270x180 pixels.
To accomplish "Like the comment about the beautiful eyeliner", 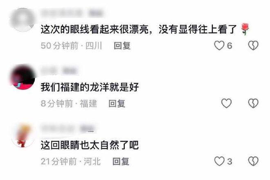I will pyautogui.click(x=219, y=45).
